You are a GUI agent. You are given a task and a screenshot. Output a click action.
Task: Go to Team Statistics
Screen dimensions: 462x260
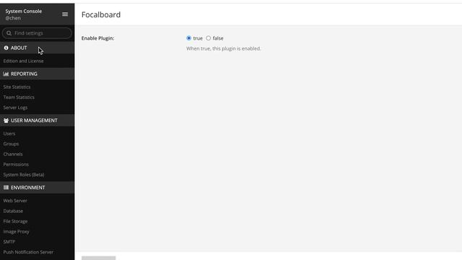coord(19,97)
